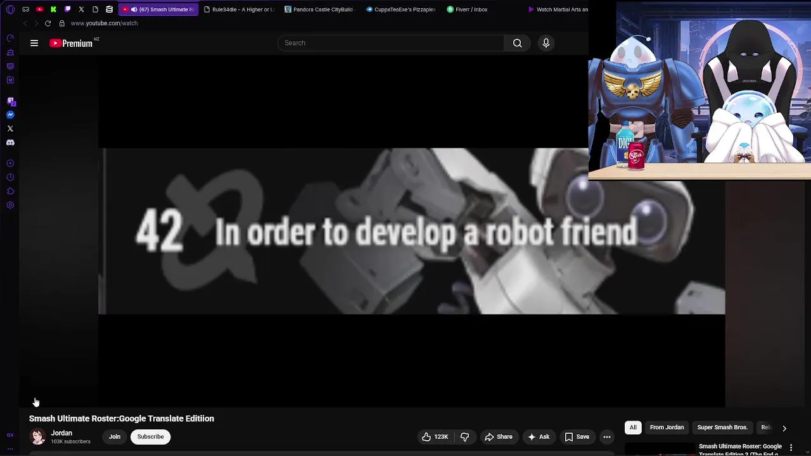Like the video showing 123K likes

click(x=435, y=436)
